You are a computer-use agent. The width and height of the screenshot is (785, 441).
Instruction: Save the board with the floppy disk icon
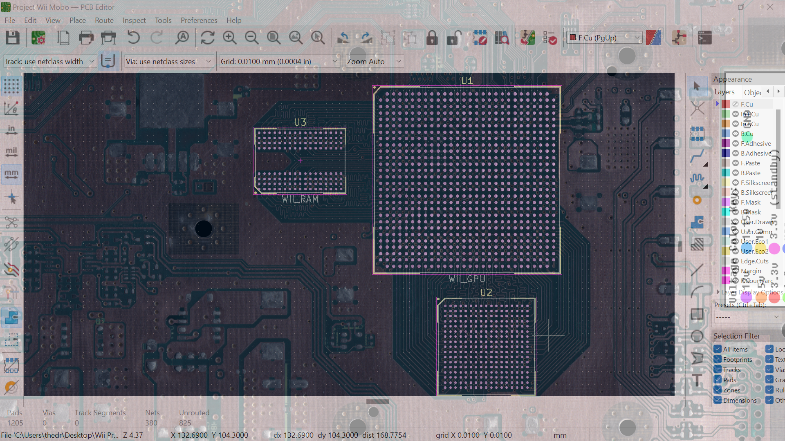[x=13, y=38]
